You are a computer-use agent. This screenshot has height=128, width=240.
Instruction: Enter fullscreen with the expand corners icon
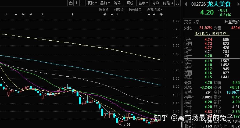tap(177, 3)
